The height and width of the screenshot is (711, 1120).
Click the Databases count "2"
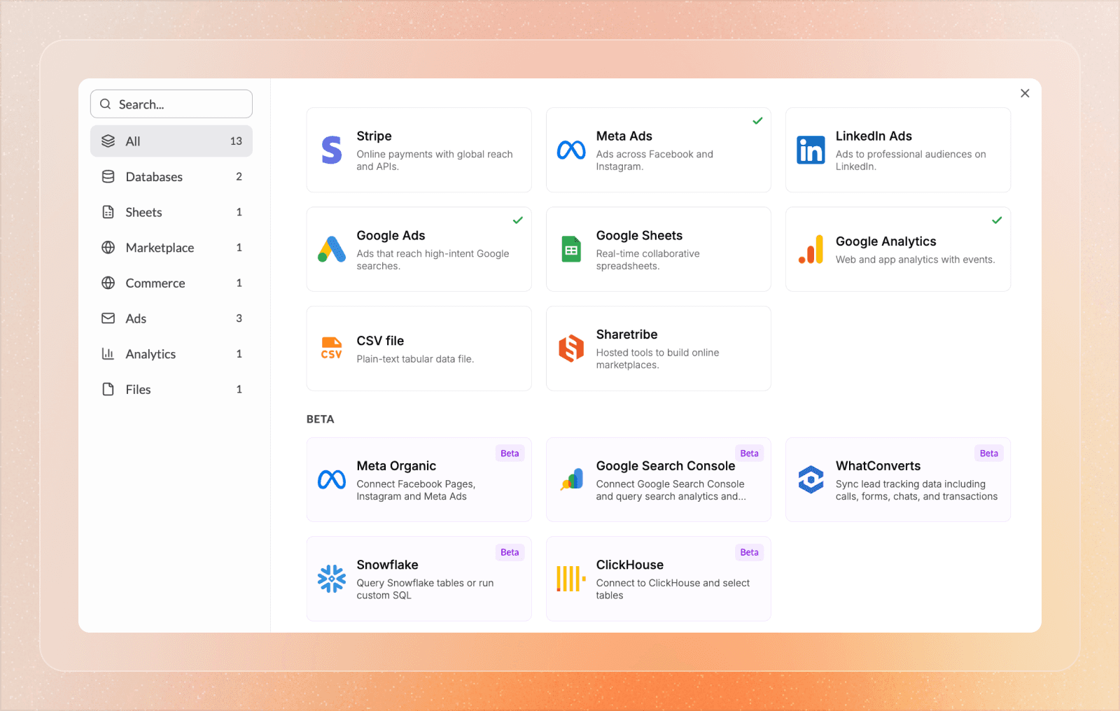click(x=239, y=176)
